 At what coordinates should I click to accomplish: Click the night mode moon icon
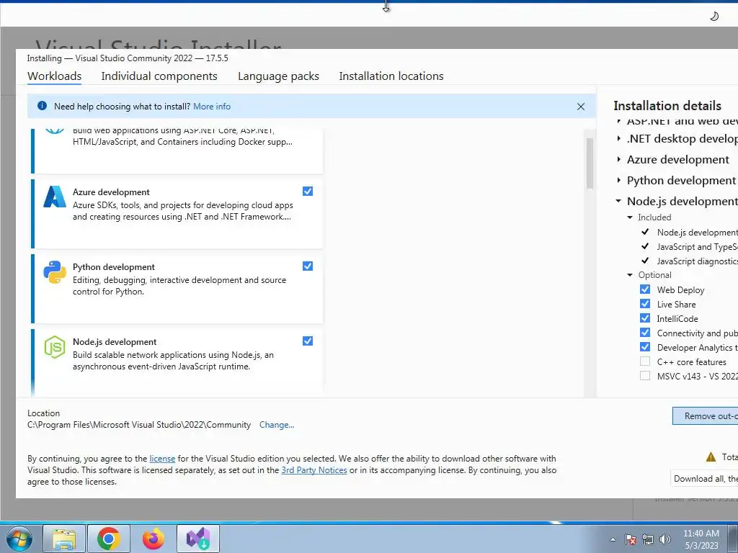[x=714, y=17]
